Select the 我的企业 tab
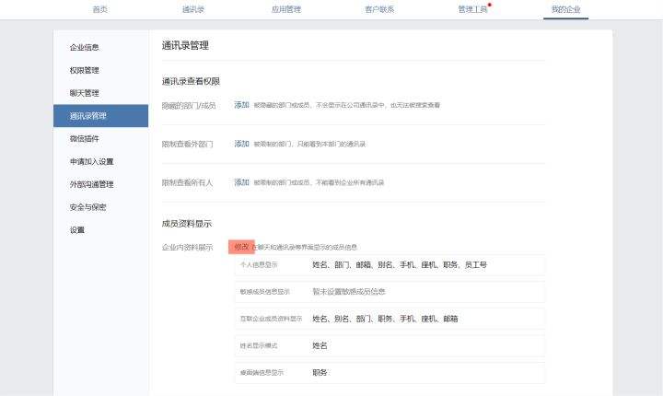This screenshot has height=396, width=663. point(565,9)
